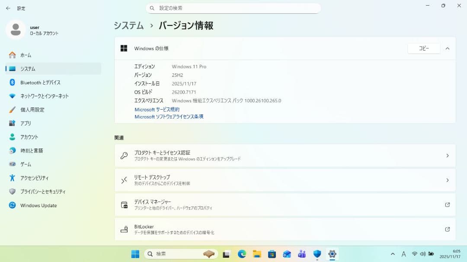The height and width of the screenshot is (262, 467).
Task: Click the 設定の検索 search field
Action: [233, 8]
